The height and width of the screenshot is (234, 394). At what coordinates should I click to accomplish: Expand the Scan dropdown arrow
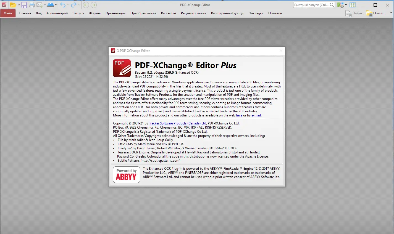[x=56, y=5]
